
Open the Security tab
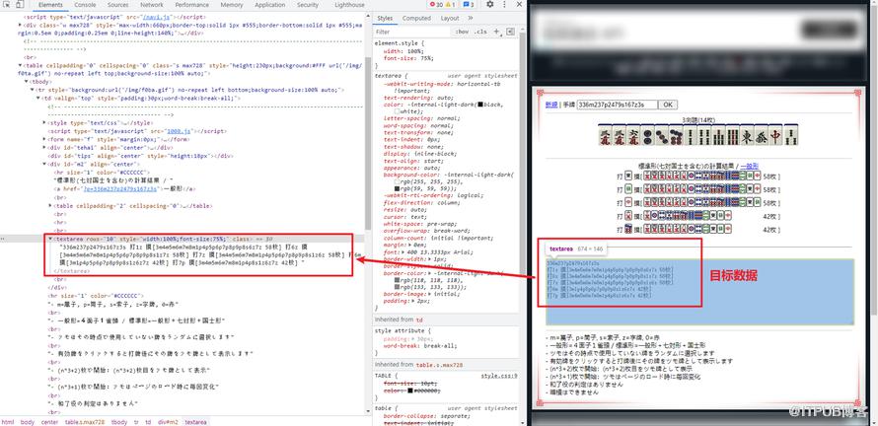[x=308, y=5]
